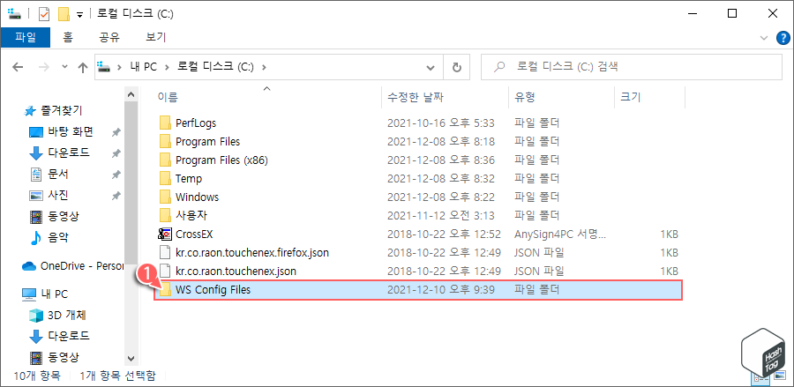Screen dimensions: 794x387
Task: Click the 3D 개체 cube icon
Action: [36, 316]
